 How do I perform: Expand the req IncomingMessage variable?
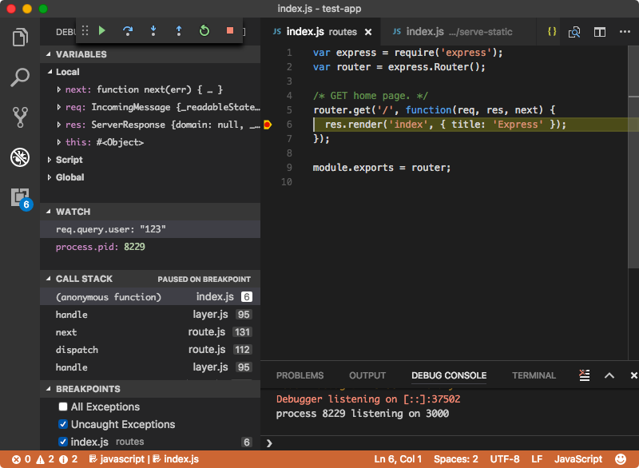(x=59, y=107)
